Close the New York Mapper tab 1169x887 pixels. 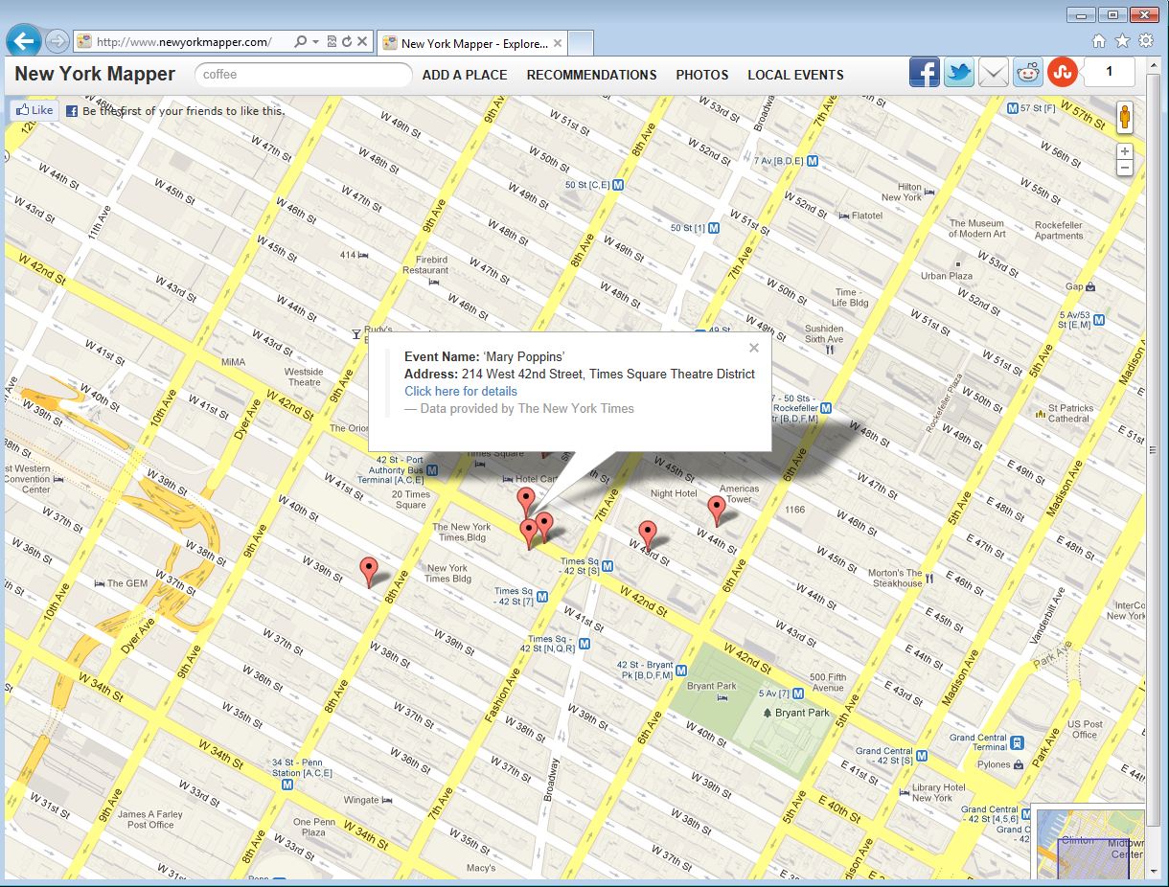point(558,43)
